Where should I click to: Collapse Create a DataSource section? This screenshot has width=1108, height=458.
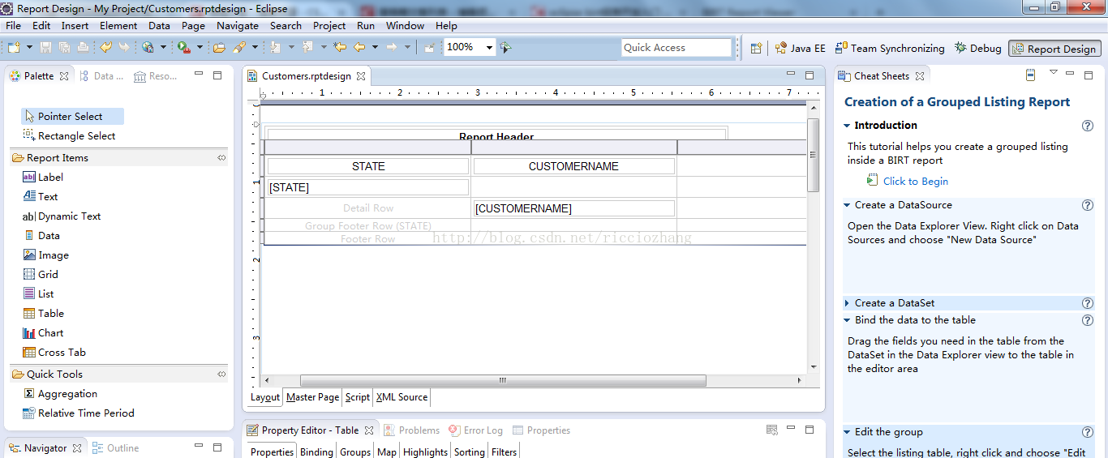click(847, 205)
